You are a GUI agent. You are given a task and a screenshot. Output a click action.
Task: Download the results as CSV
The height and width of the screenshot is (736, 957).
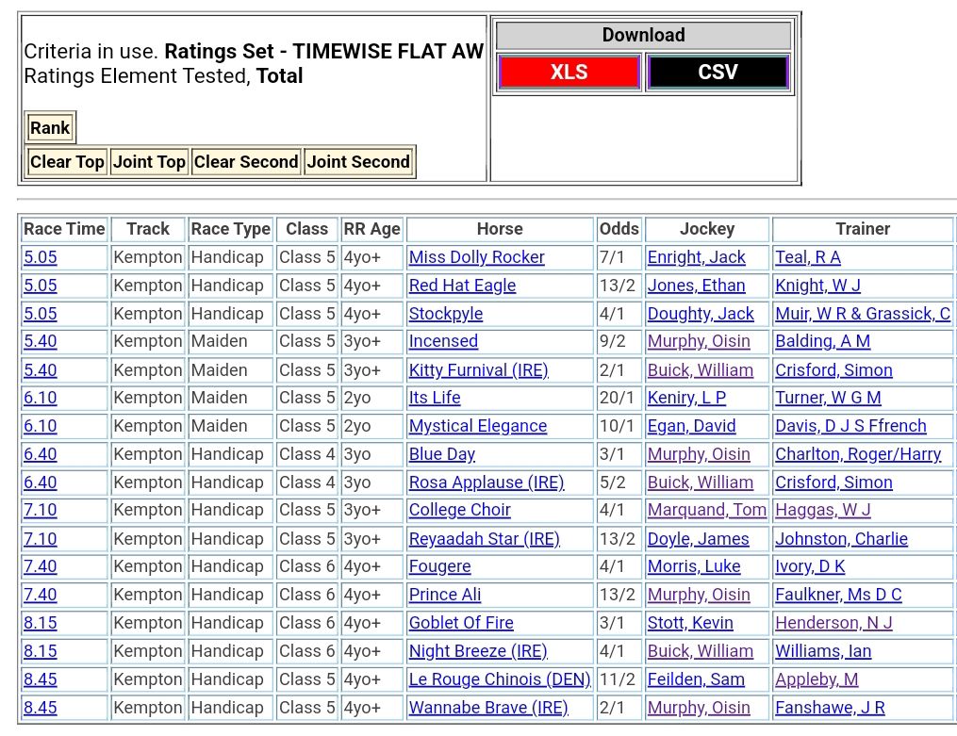(x=718, y=73)
